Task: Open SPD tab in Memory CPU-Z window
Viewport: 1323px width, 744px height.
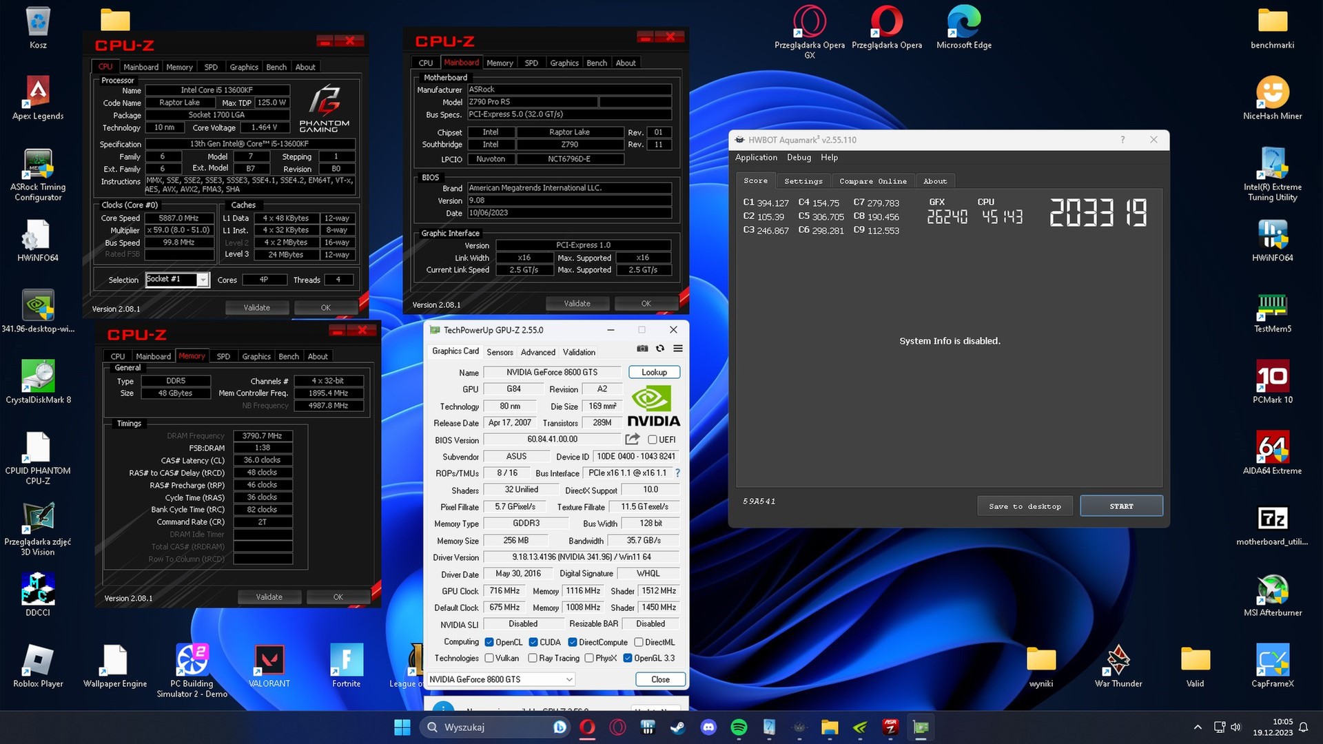Action: pyautogui.click(x=223, y=356)
